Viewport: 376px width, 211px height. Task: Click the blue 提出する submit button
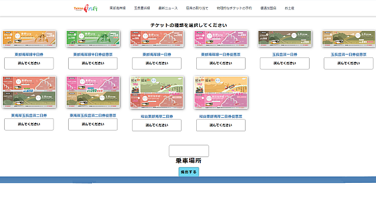tap(189, 172)
